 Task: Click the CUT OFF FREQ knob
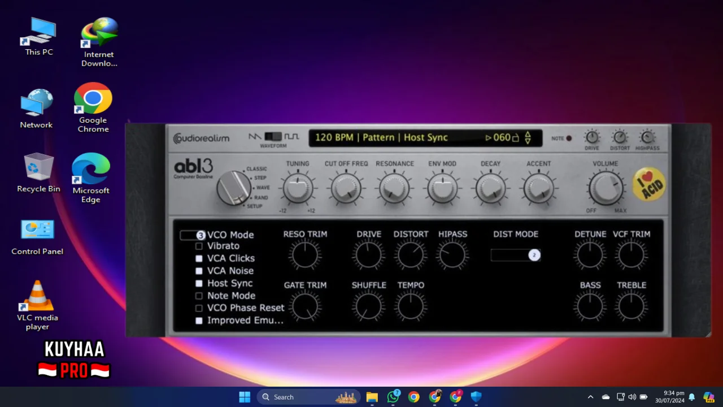pyautogui.click(x=346, y=188)
